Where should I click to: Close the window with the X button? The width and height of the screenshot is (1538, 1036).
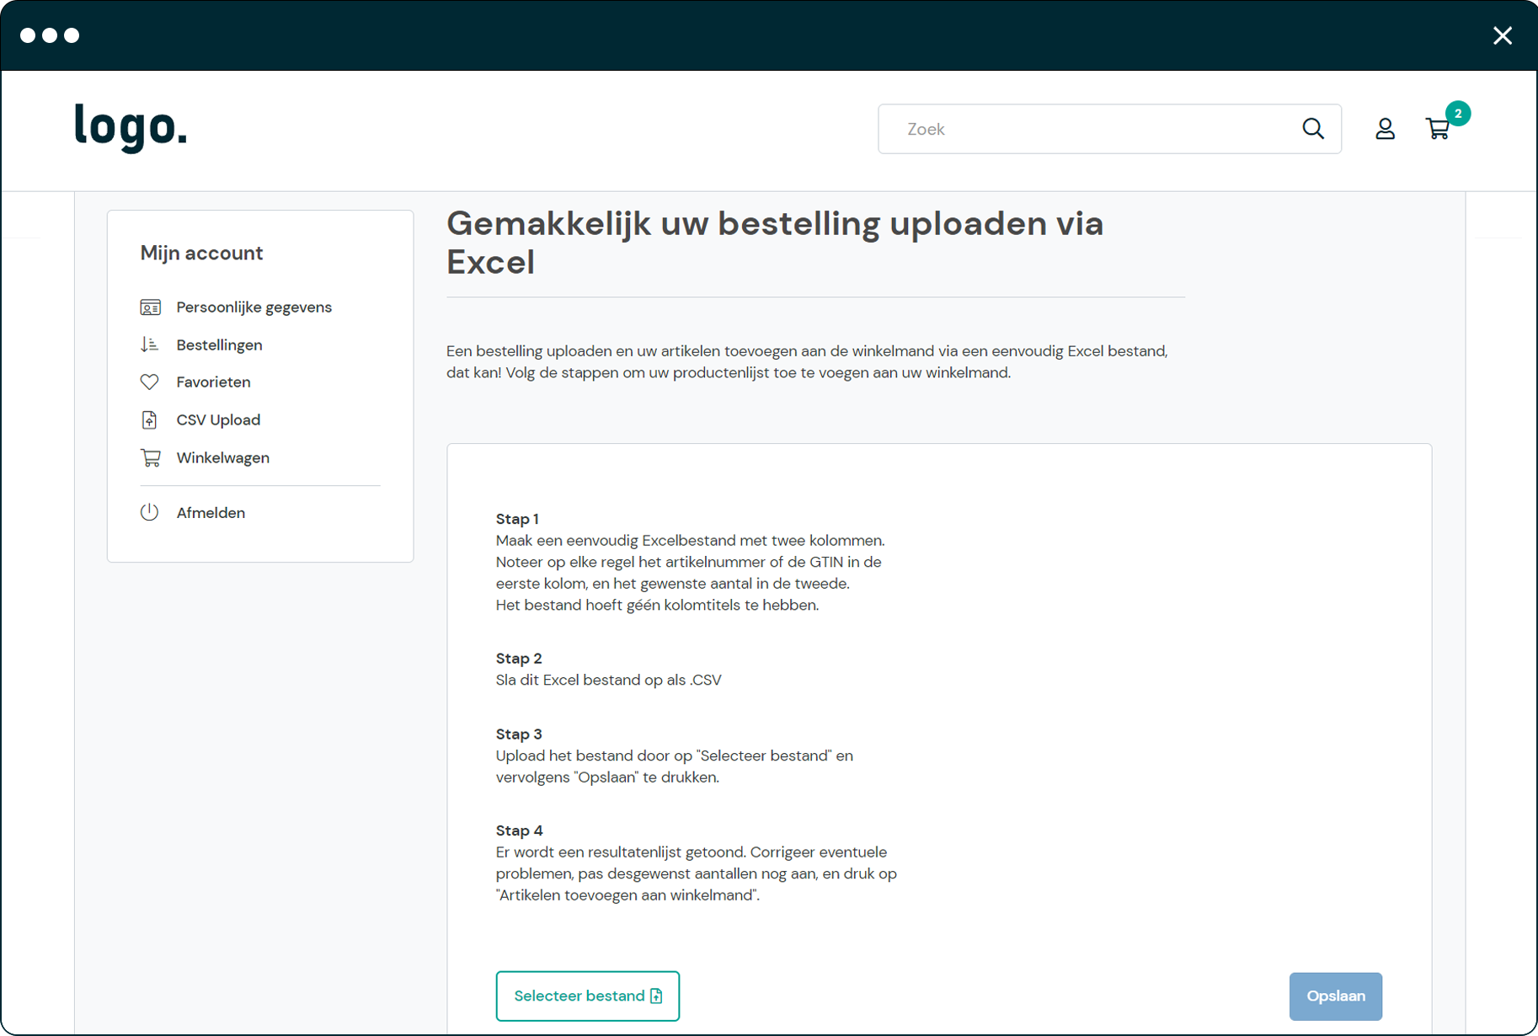pos(1503,35)
